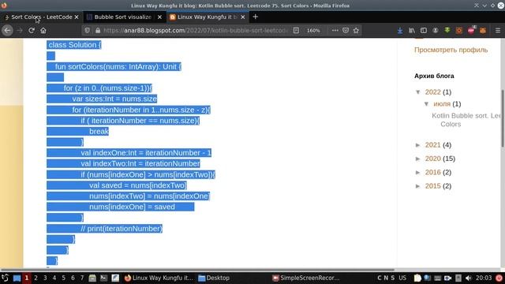This screenshot has height=284, width=505.
Task: Open tracking protection shield panel
Action: [87, 30]
